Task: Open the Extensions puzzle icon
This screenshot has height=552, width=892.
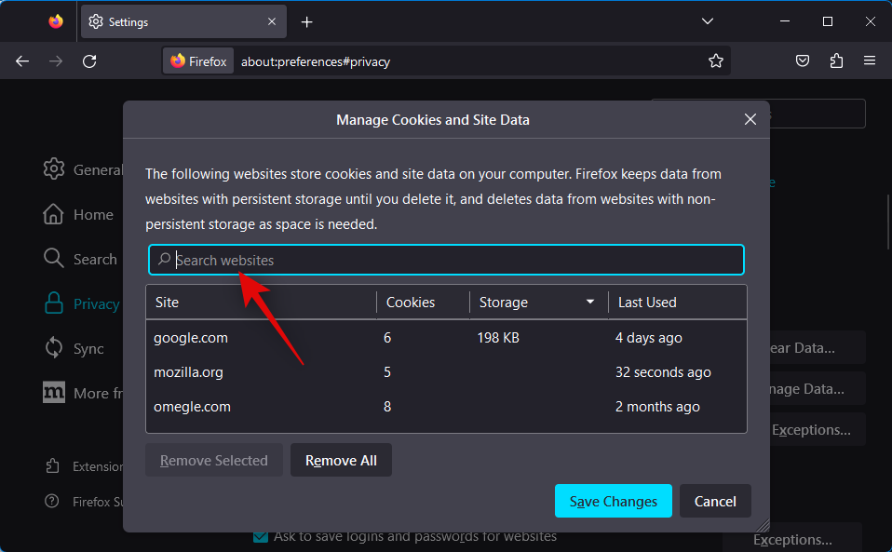Action: coord(836,61)
